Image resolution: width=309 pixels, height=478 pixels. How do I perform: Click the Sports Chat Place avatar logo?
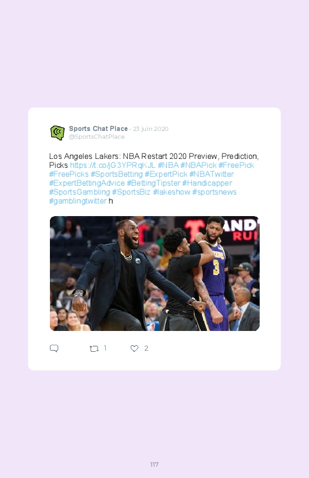tap(58, 133)
